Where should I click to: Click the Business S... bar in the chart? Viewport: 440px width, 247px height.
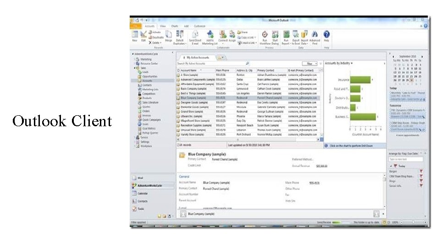coord(363,117)
